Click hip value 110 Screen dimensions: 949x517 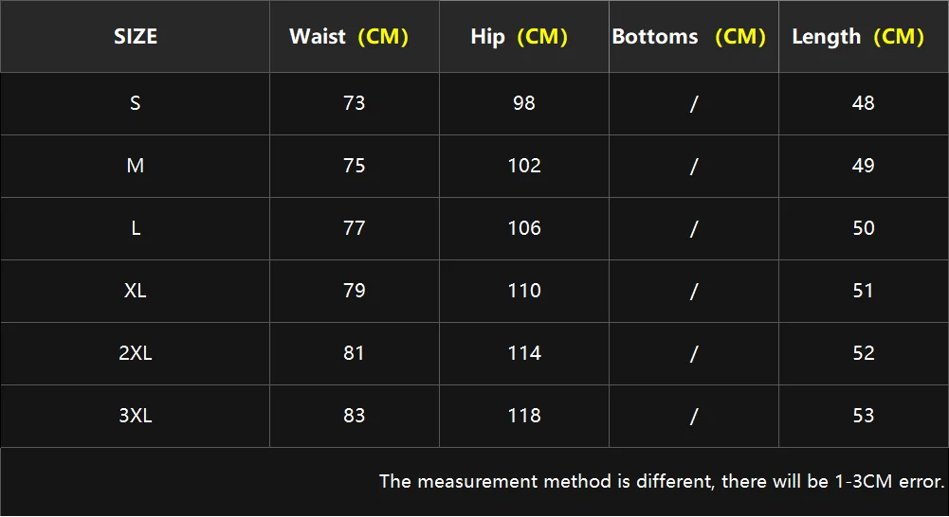524,291
